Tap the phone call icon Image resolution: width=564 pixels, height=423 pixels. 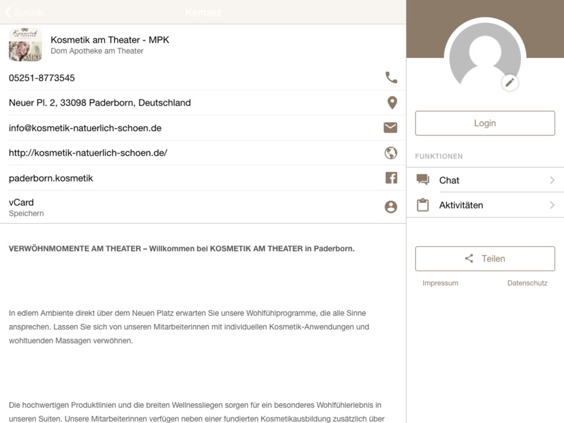[391, 78]
